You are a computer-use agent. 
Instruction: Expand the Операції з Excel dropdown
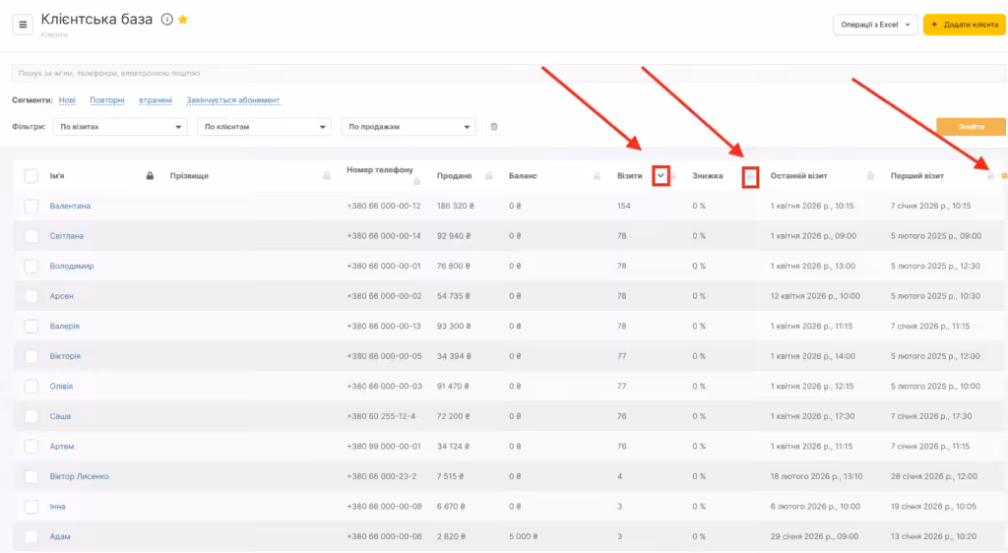(874, 25)
